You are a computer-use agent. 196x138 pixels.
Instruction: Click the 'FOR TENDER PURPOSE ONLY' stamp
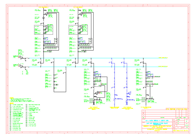pos(177,109)
